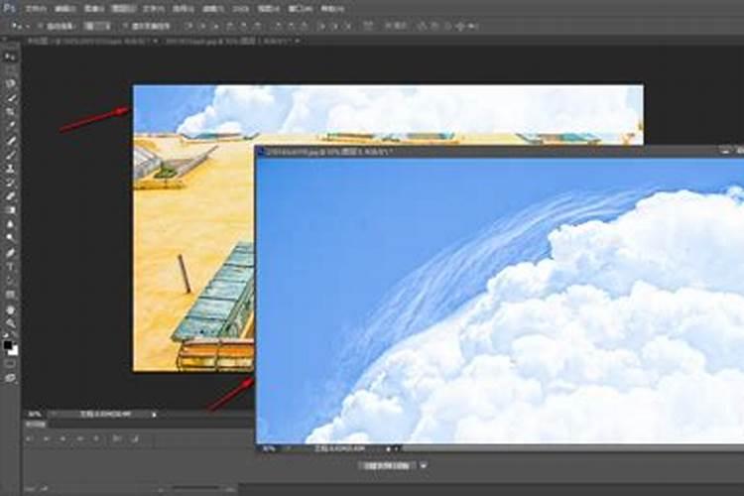Select the Blur tool
This screenshot has width=744, height=496.
pyautogui.click(x=10, y=224)
